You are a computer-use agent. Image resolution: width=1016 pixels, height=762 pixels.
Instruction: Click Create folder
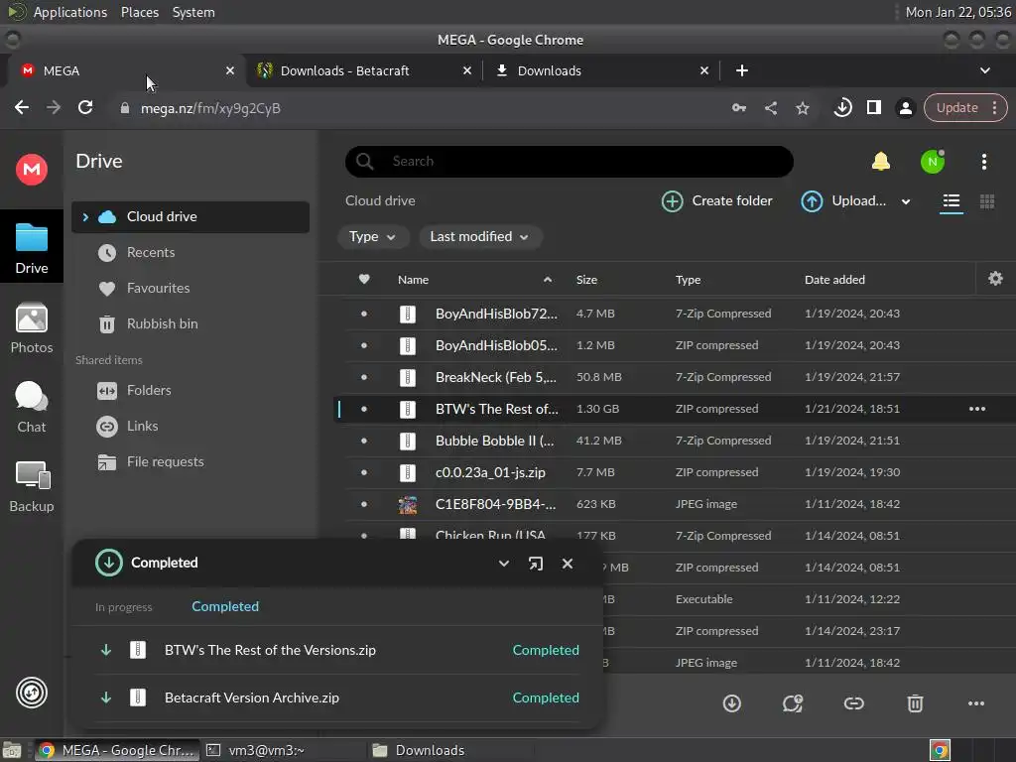(716, 200)
